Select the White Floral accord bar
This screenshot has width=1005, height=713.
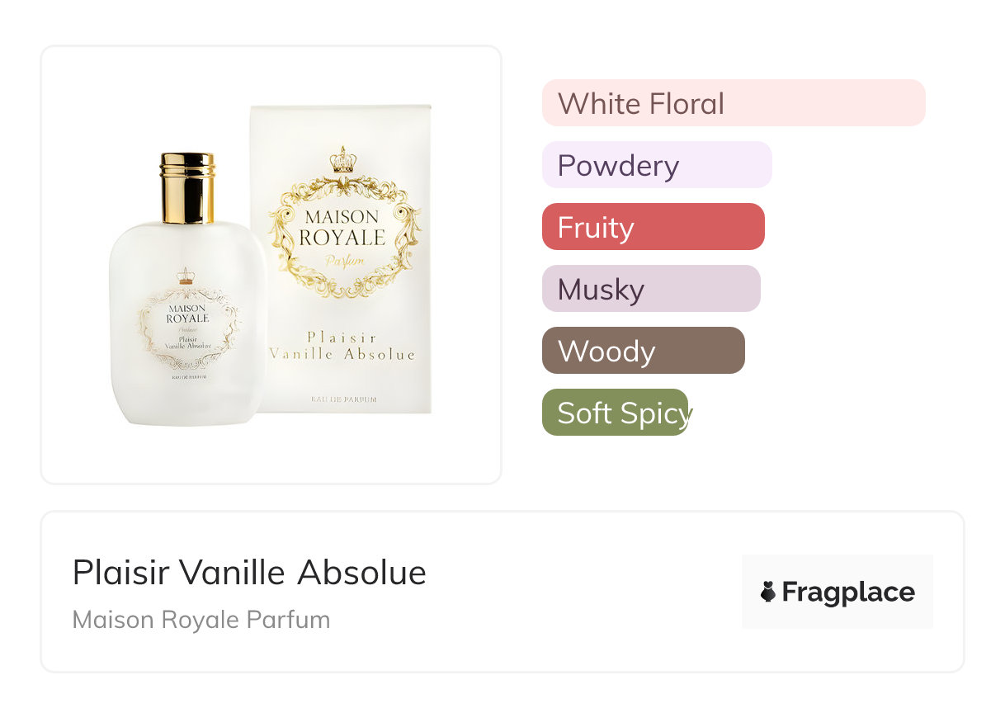[733, 103]
